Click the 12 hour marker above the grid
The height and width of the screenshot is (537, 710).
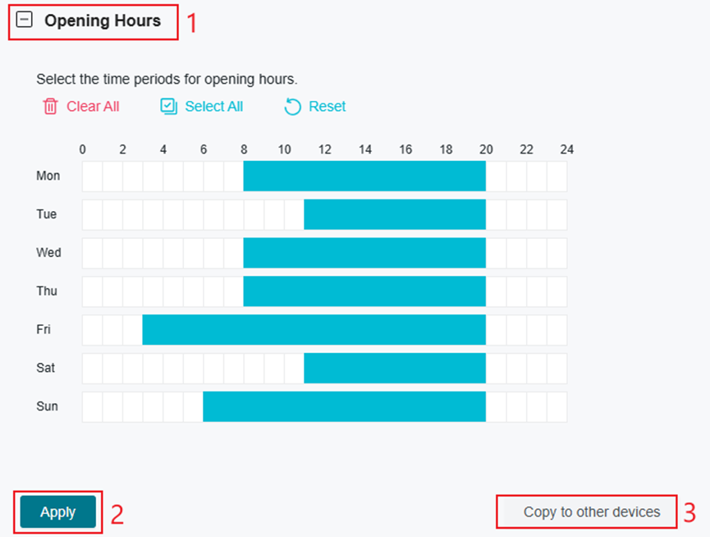[324, 149]
